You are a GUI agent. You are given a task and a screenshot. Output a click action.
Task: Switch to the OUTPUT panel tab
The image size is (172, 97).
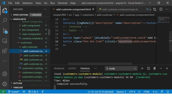[x=72, y=68]
